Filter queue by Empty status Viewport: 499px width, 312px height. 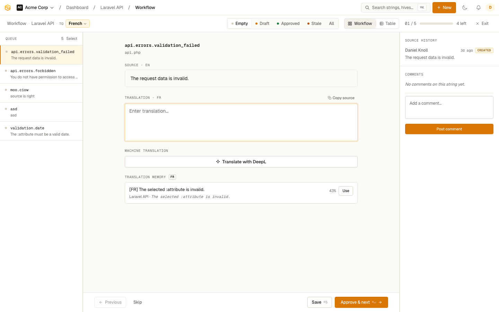pyautogui.click(x=240, y=24)
